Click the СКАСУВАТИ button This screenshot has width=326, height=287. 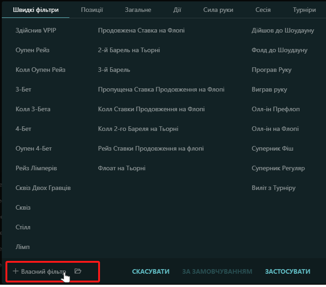coord(151,271)
